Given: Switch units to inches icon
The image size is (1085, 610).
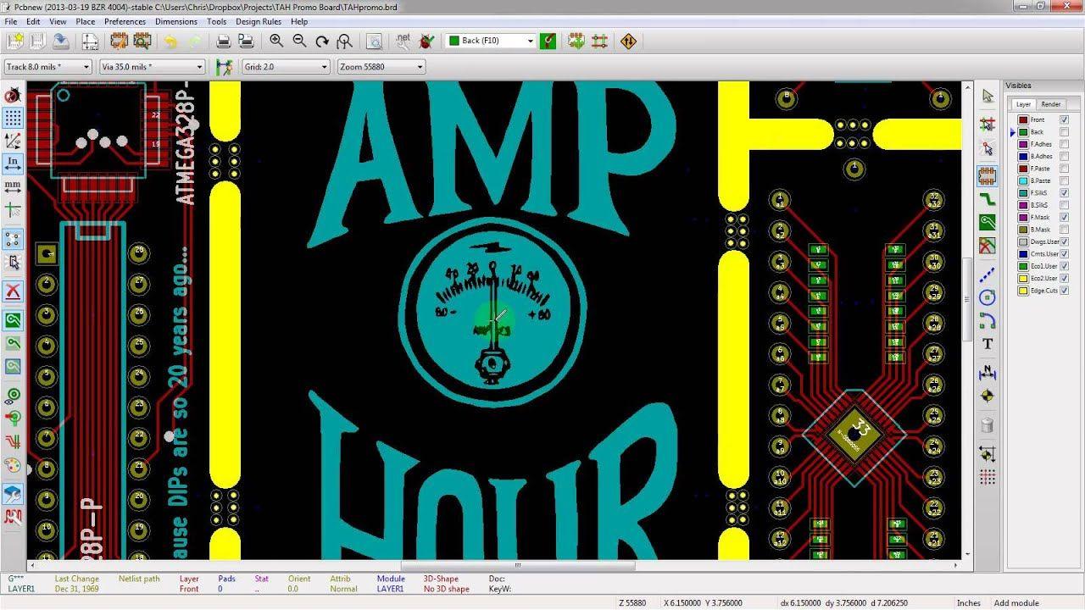Looking at the screenshot, I should [13, 163].
